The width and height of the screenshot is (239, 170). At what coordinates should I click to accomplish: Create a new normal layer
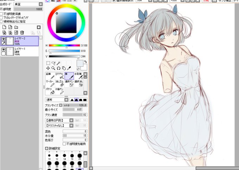4,27
